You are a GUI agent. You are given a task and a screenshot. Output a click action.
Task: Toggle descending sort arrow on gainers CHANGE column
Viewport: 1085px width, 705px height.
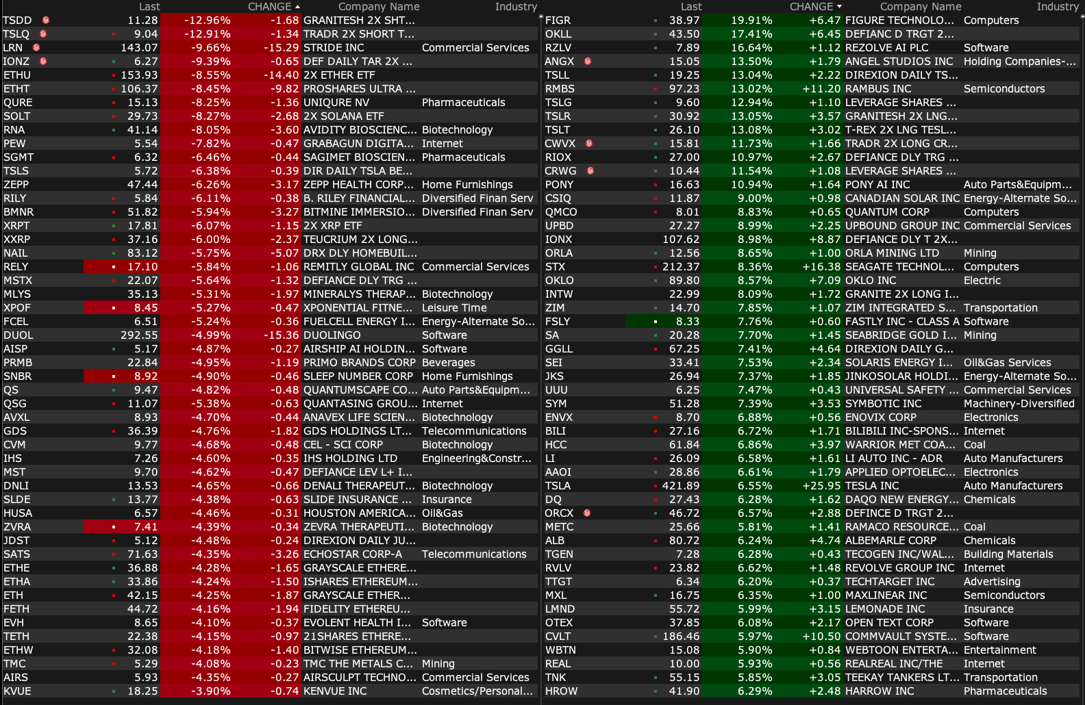click(839, 7)
